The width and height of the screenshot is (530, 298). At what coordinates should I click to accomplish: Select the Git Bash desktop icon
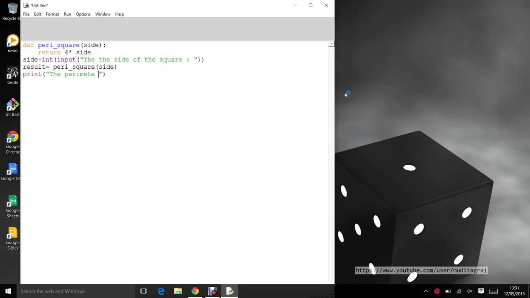coord(13,107)
